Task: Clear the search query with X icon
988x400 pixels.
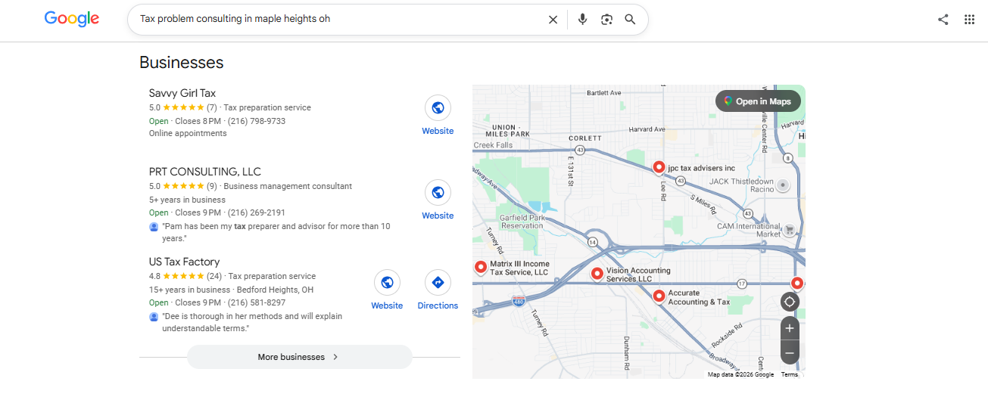Action: [553, 20]
